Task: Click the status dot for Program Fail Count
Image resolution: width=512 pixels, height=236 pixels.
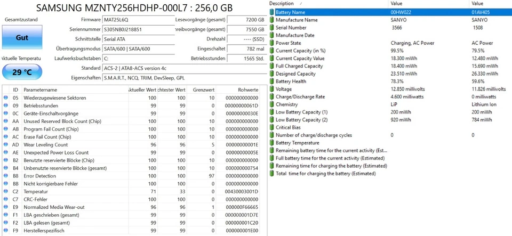Action: pos(5,129)
